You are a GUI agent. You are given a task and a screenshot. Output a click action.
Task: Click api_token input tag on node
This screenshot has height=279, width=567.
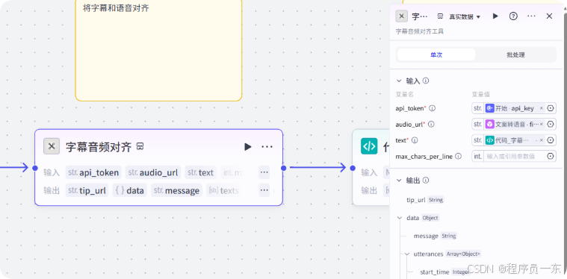93,172
